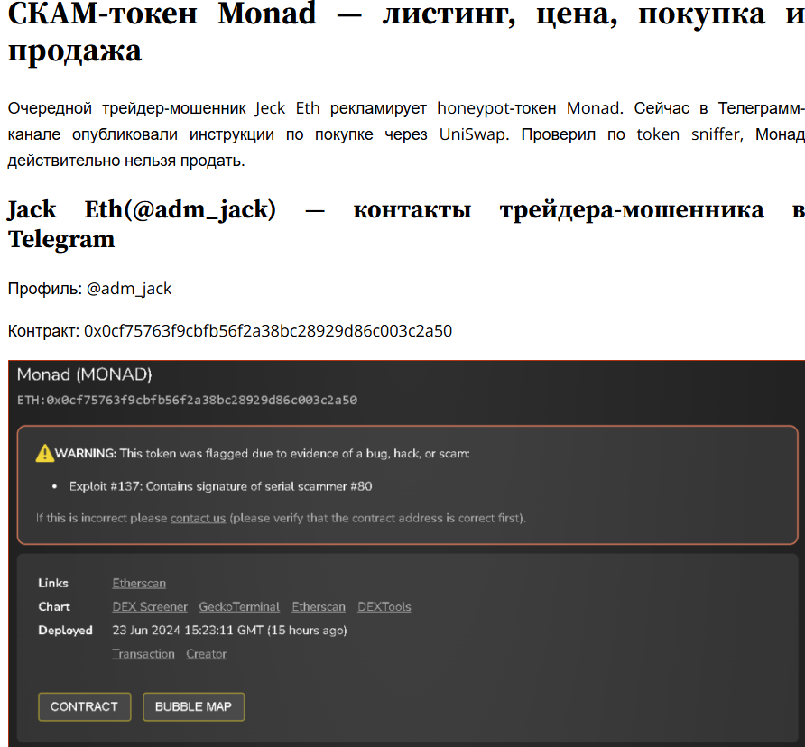This screenshot has width=805, height=747.
Task: Click the 'СКАМ-токен Monad' main heading
Action: tap(406, 32)
